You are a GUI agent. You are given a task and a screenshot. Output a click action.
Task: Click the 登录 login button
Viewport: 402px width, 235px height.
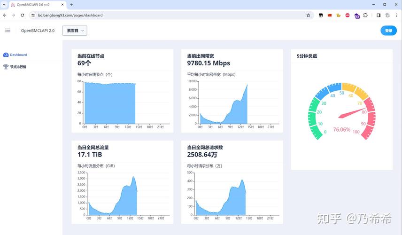coord(388,31)
